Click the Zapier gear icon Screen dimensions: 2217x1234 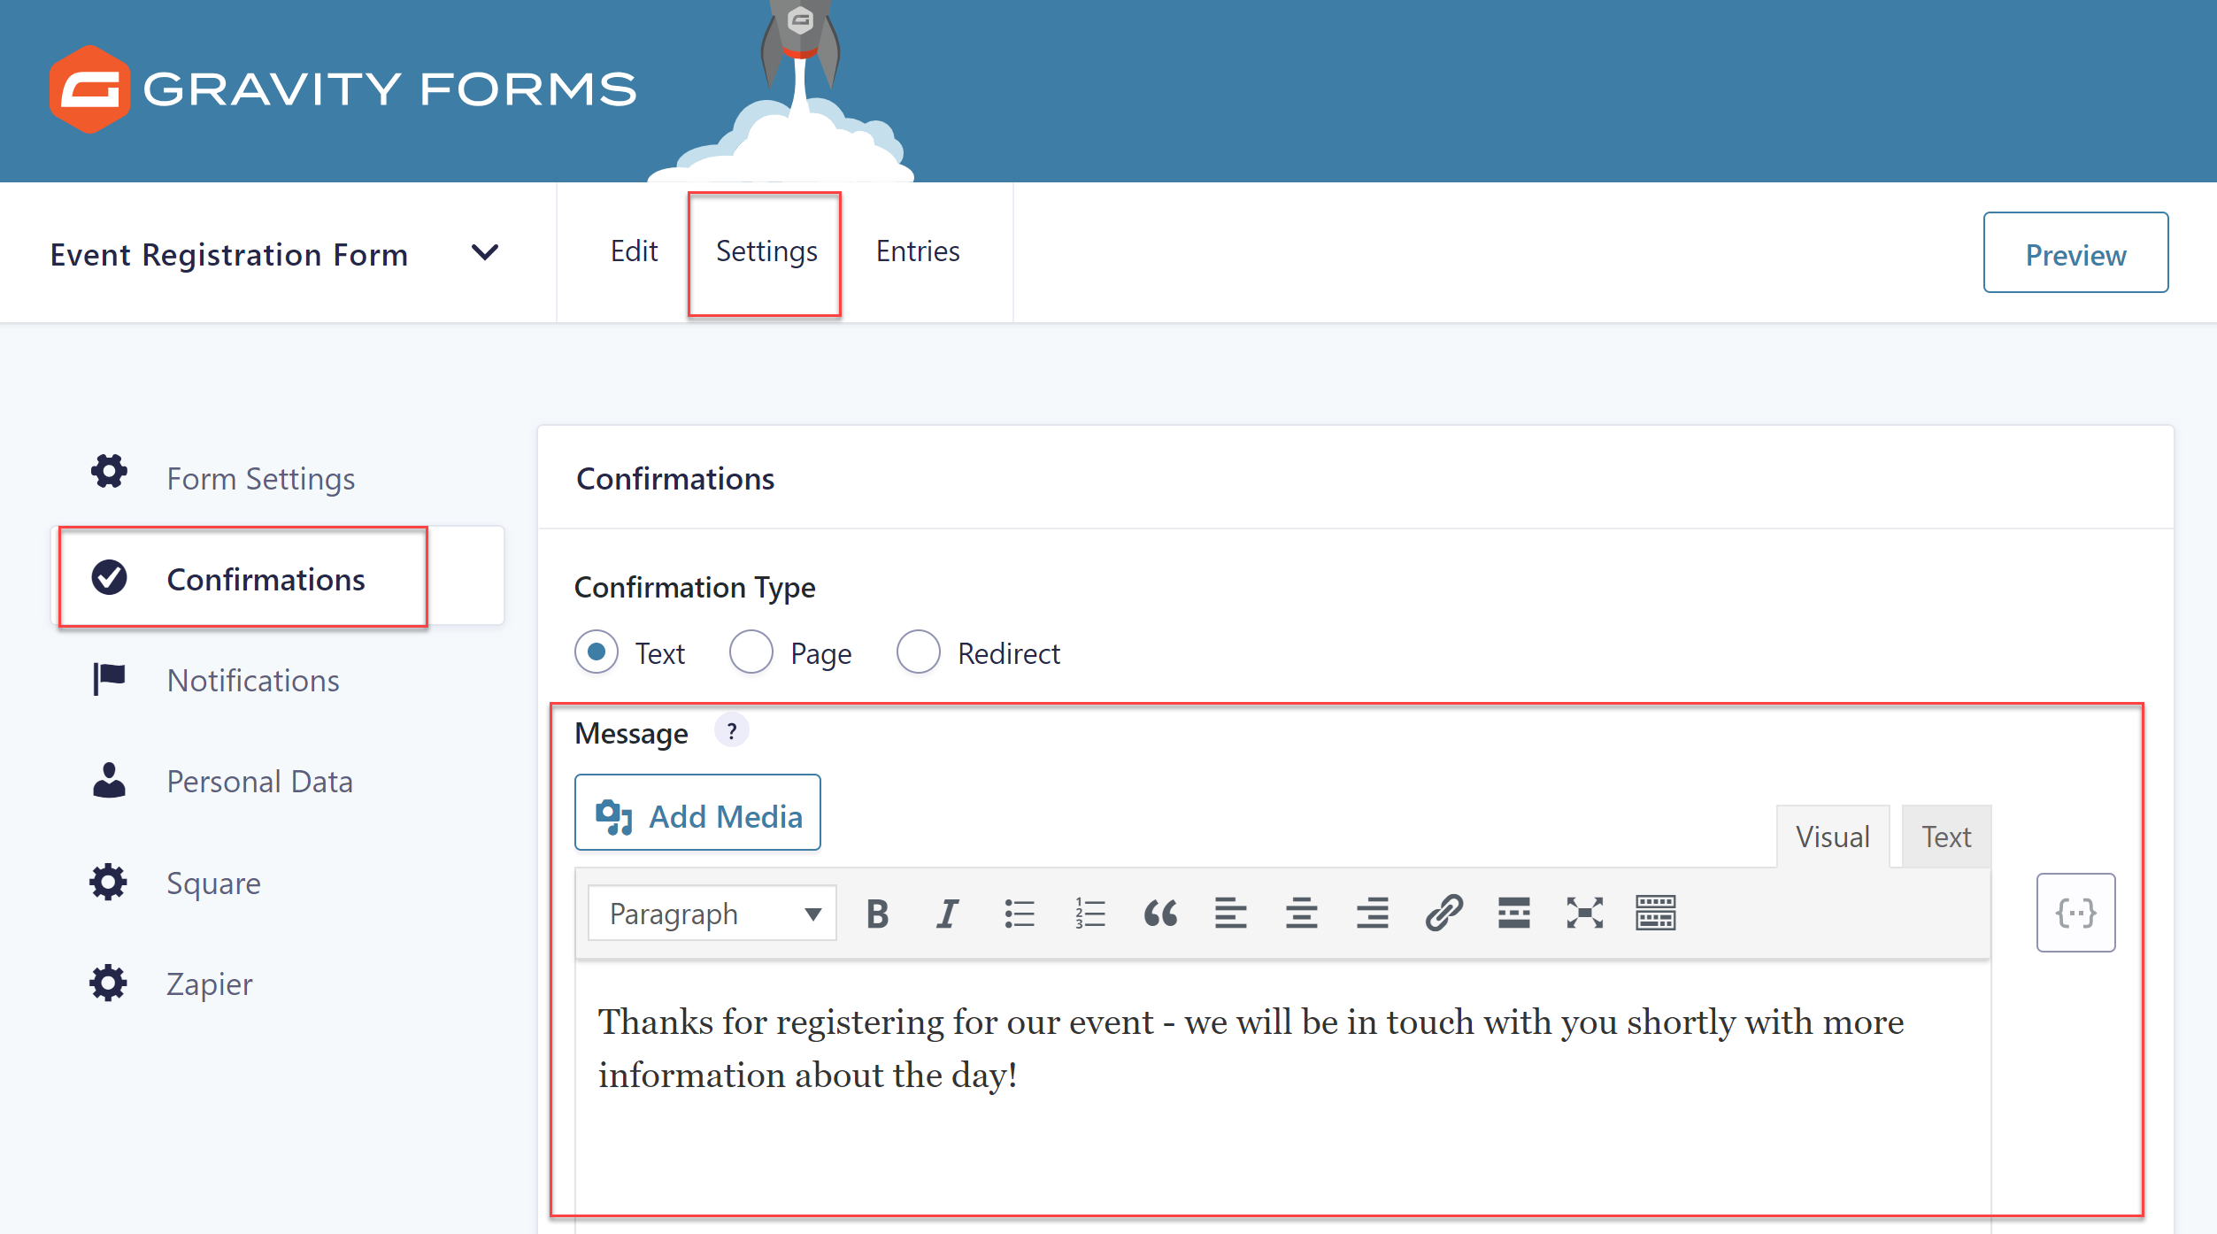point(108,983)
